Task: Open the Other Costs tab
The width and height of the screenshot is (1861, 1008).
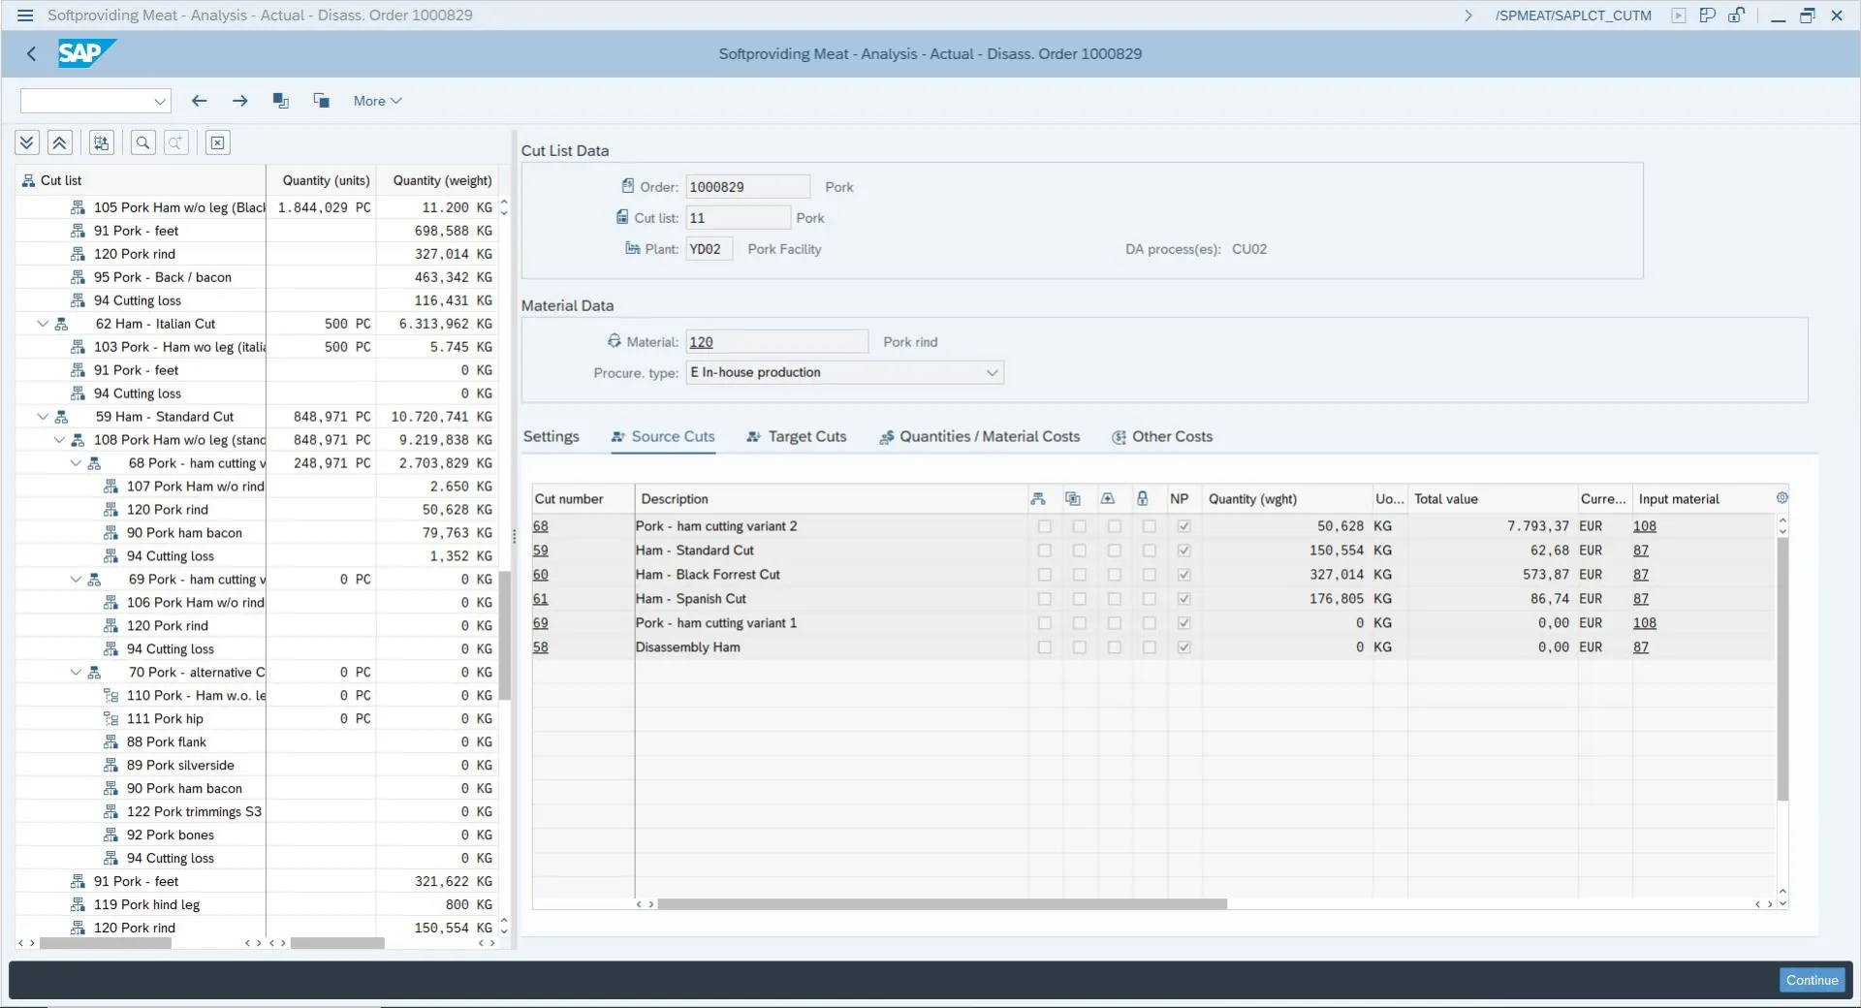Action: coord(1162,437)
